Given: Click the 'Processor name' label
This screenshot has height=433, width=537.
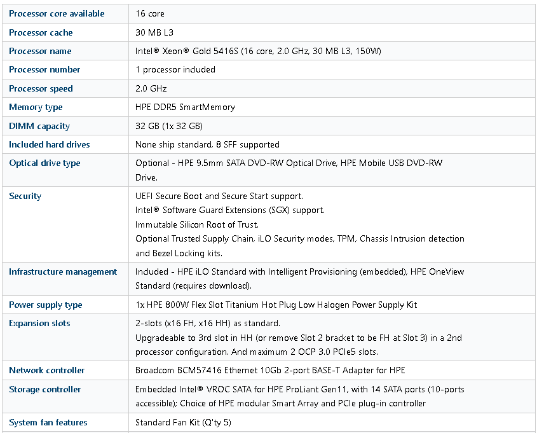Looking at the screenshot, I should [40, 51].
